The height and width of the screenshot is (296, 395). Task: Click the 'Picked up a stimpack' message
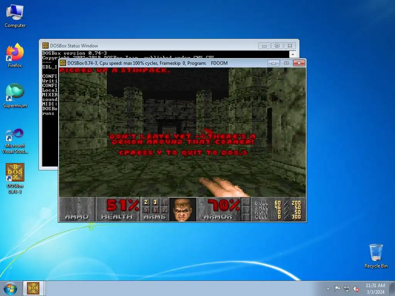pyautogui.click(x=115, y=70)
